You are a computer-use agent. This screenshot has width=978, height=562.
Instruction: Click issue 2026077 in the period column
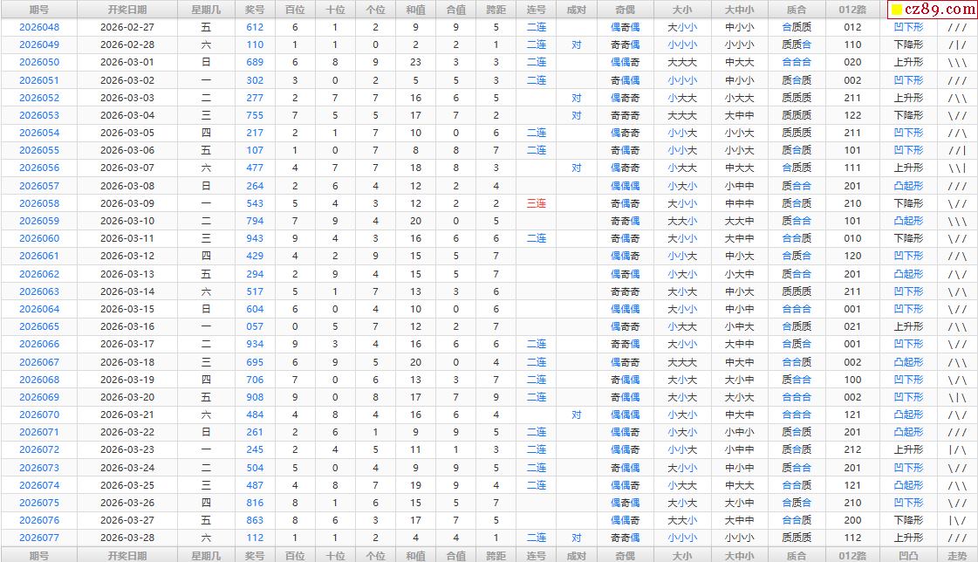pyautogui.click(x=39, y=538)
